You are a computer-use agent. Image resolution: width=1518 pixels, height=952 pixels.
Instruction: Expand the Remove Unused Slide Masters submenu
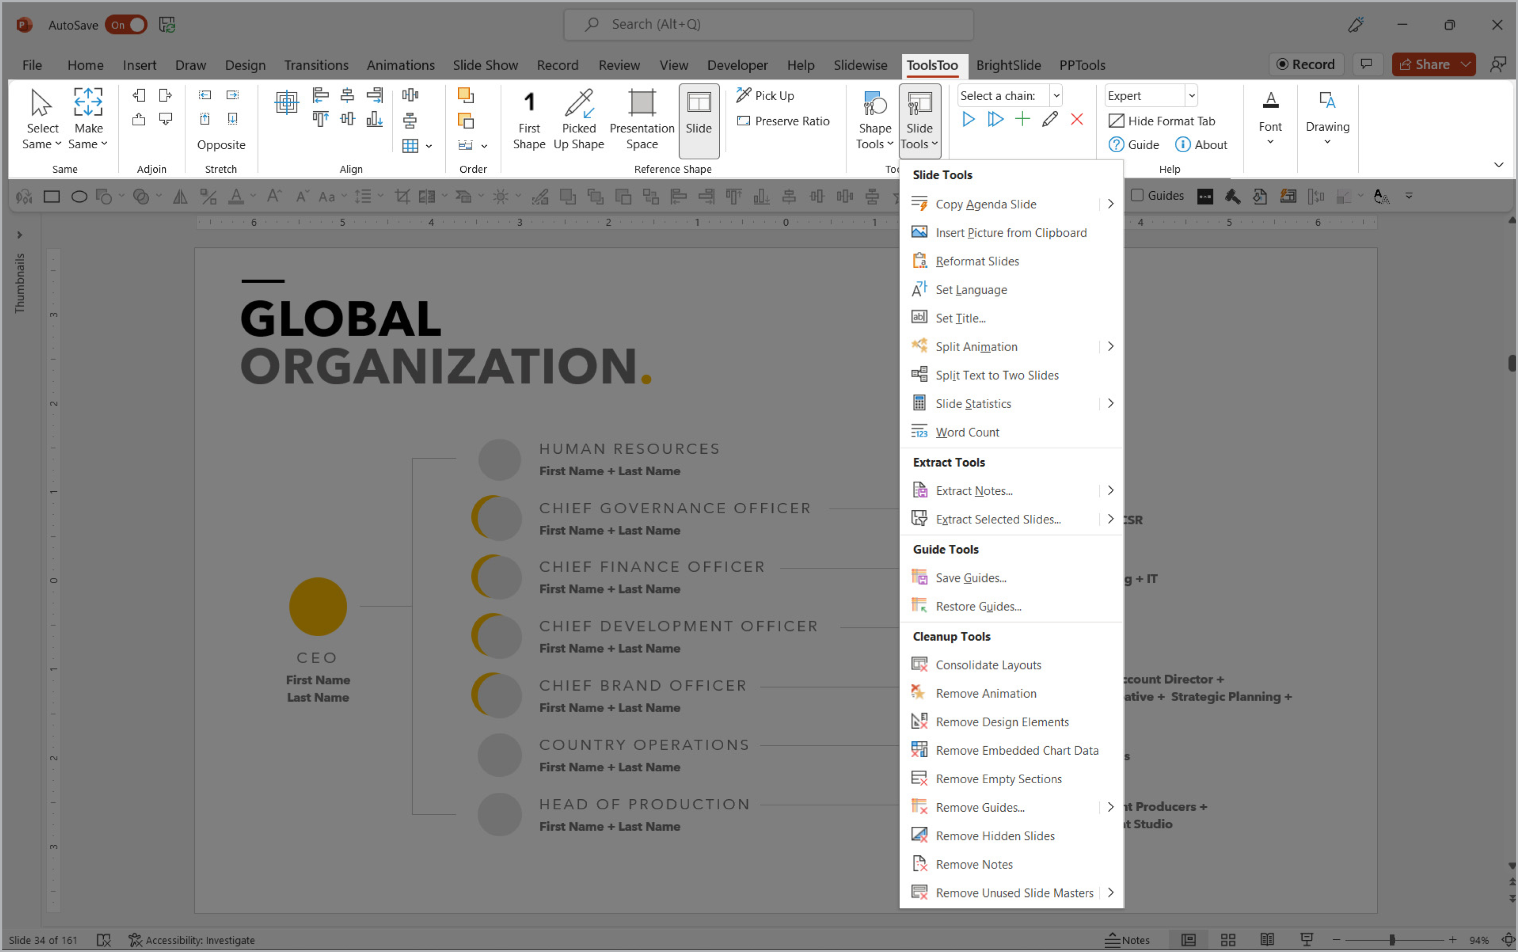pyautogui.click(x=1110, y=893)
